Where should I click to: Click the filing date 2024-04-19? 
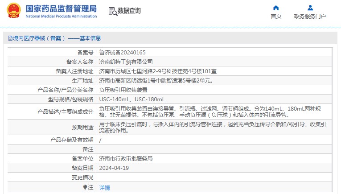pos(114,168)
